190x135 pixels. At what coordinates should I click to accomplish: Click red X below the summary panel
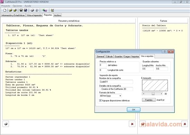point(132,124)
